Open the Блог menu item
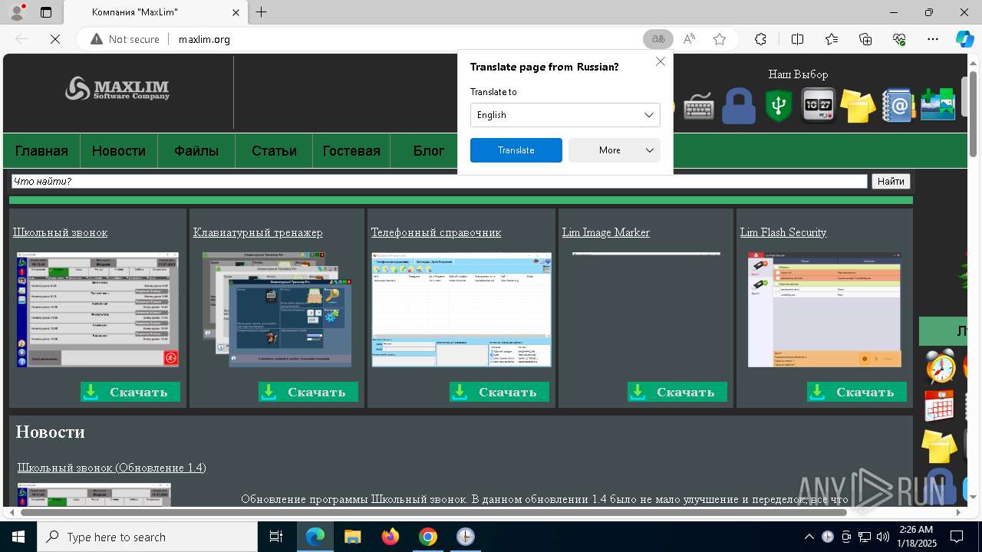 [x=429, y=151]
